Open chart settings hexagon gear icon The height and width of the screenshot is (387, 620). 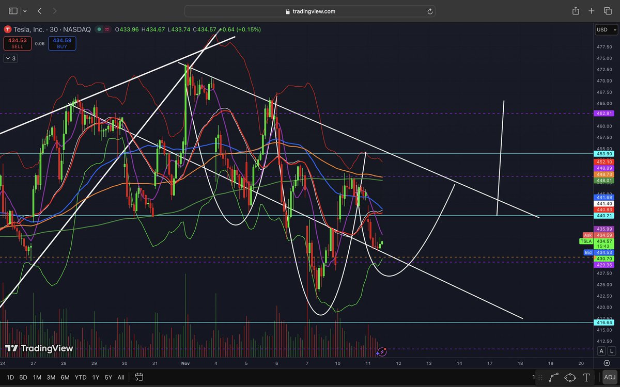point(607,364)
